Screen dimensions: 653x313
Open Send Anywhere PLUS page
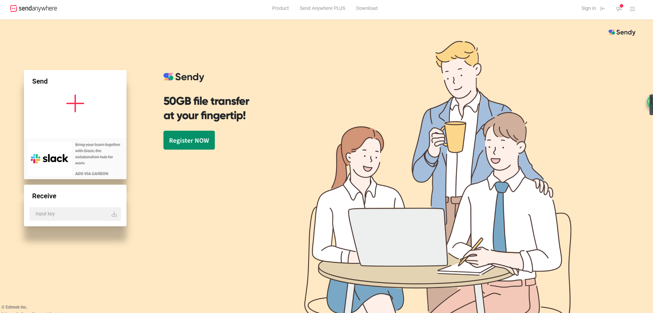pos(322,8)
